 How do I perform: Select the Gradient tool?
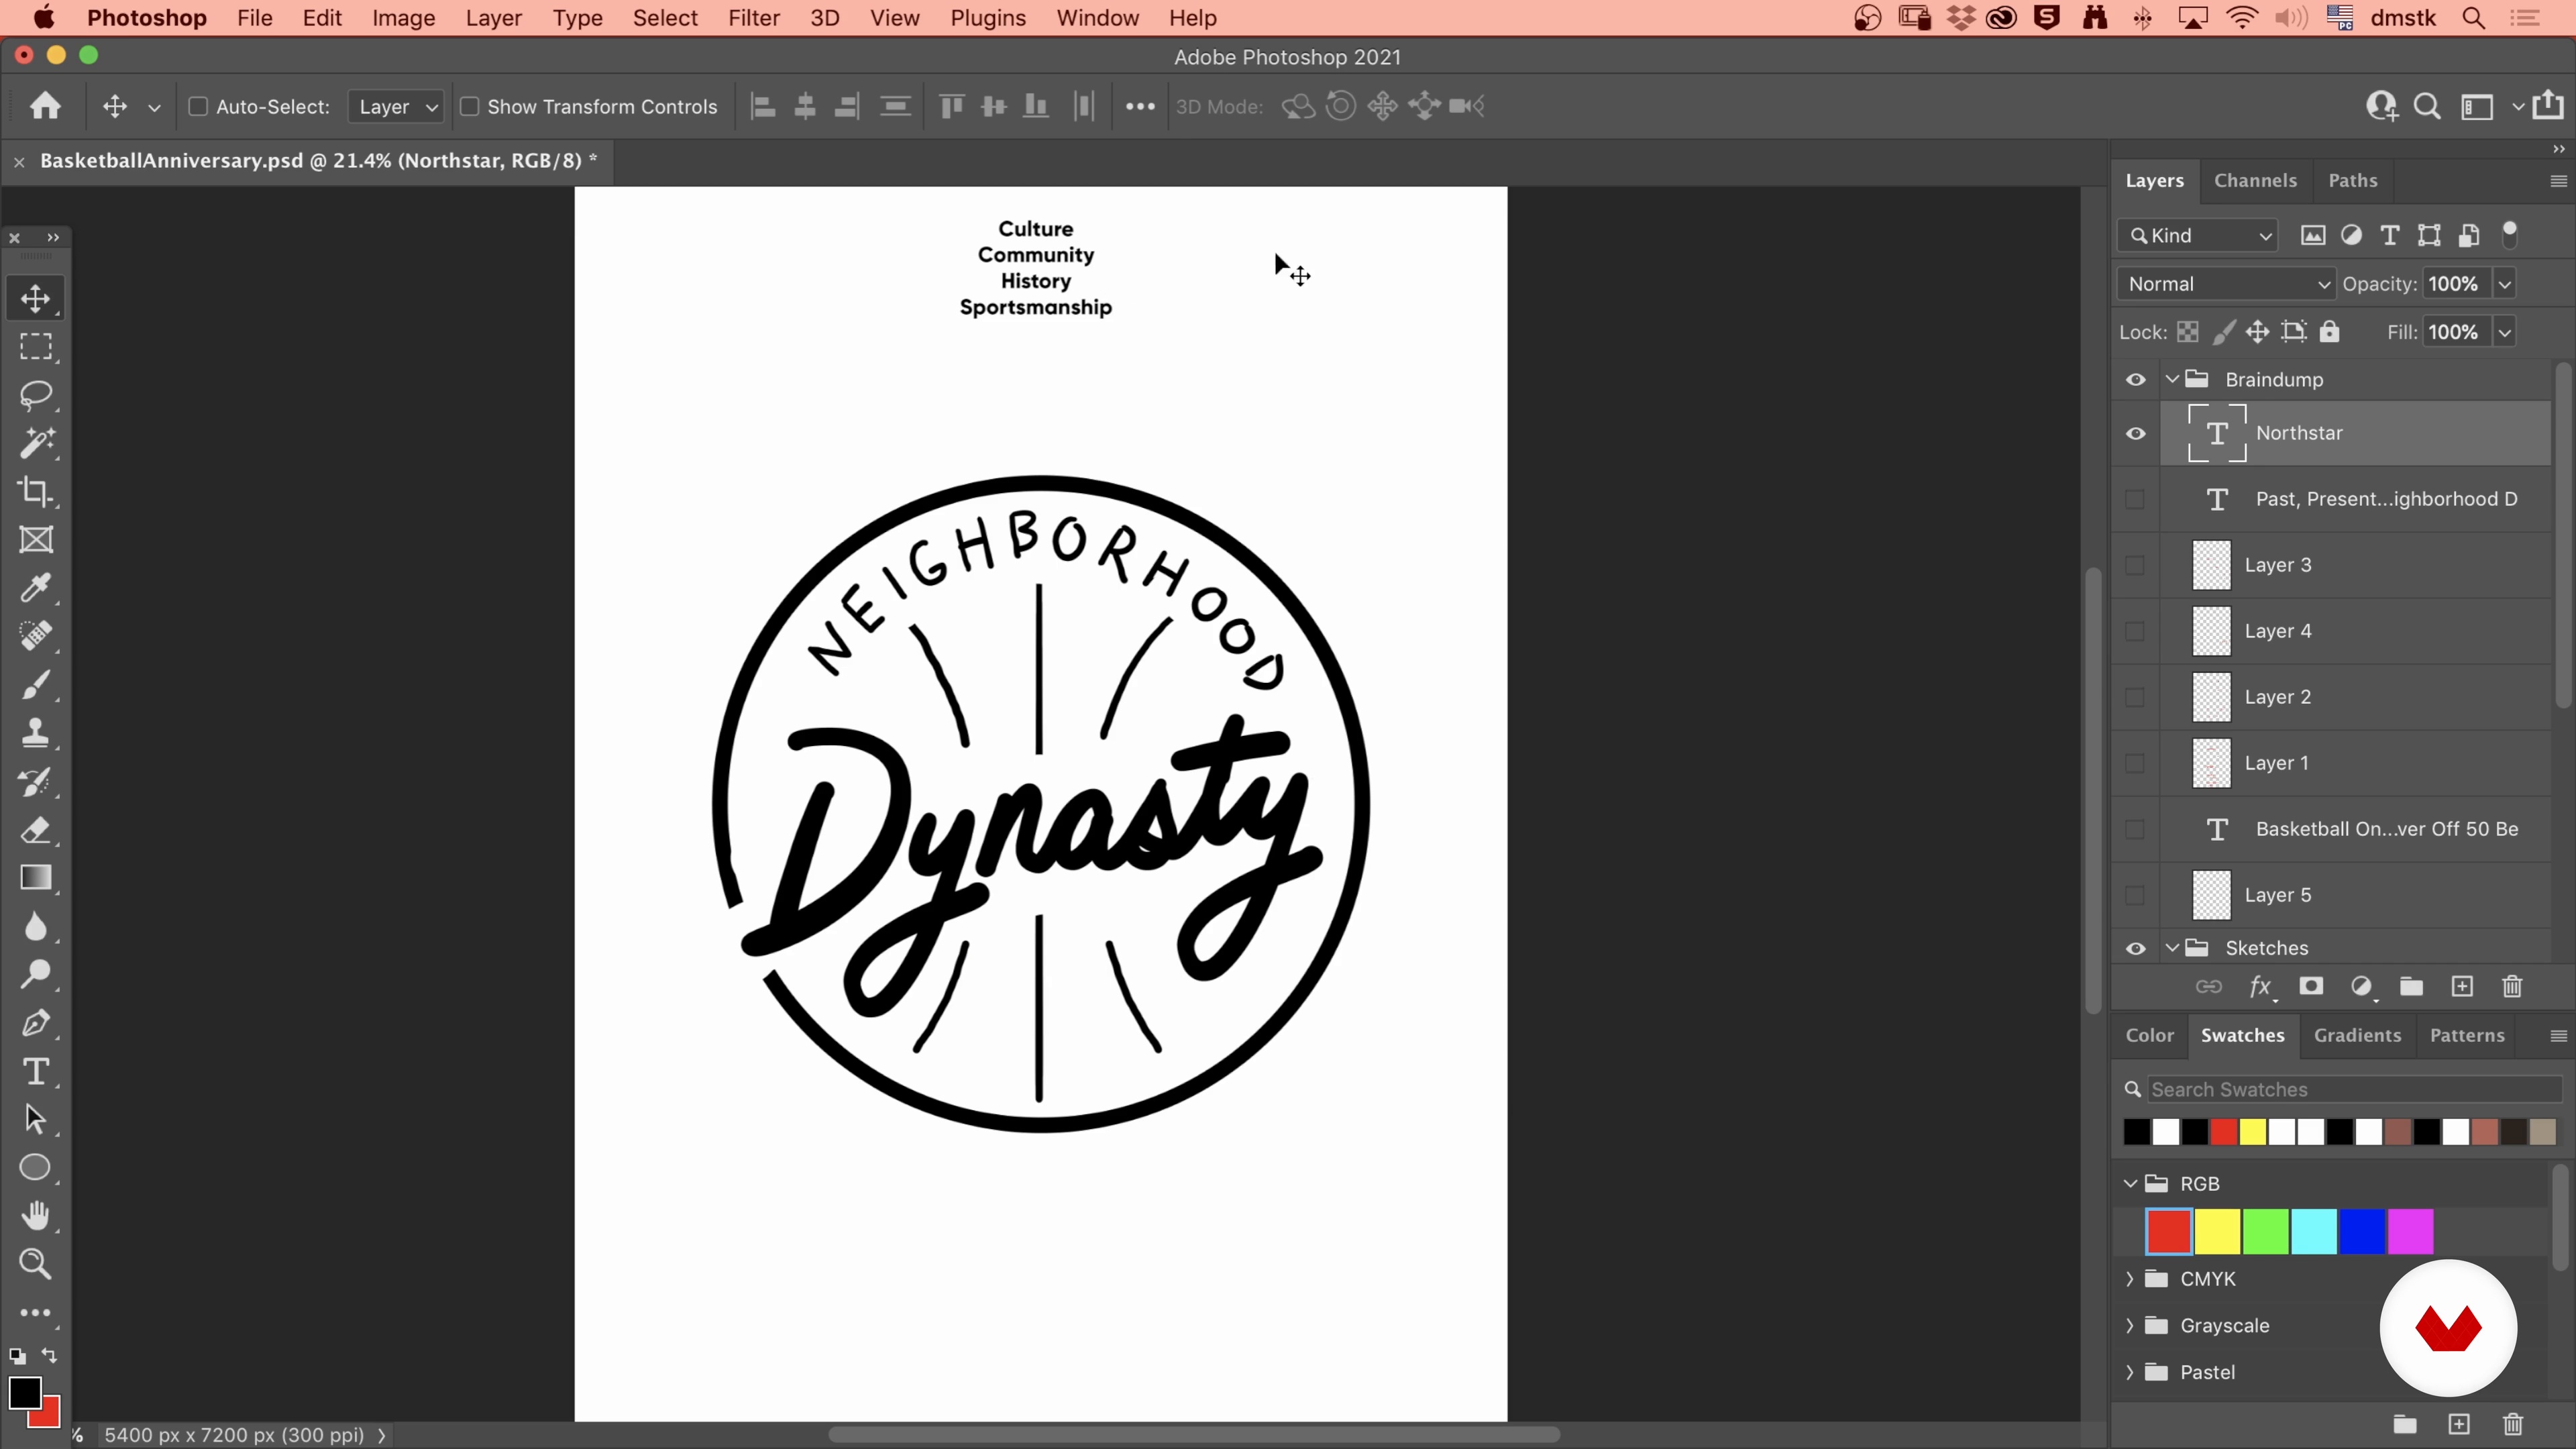[36, 878]
